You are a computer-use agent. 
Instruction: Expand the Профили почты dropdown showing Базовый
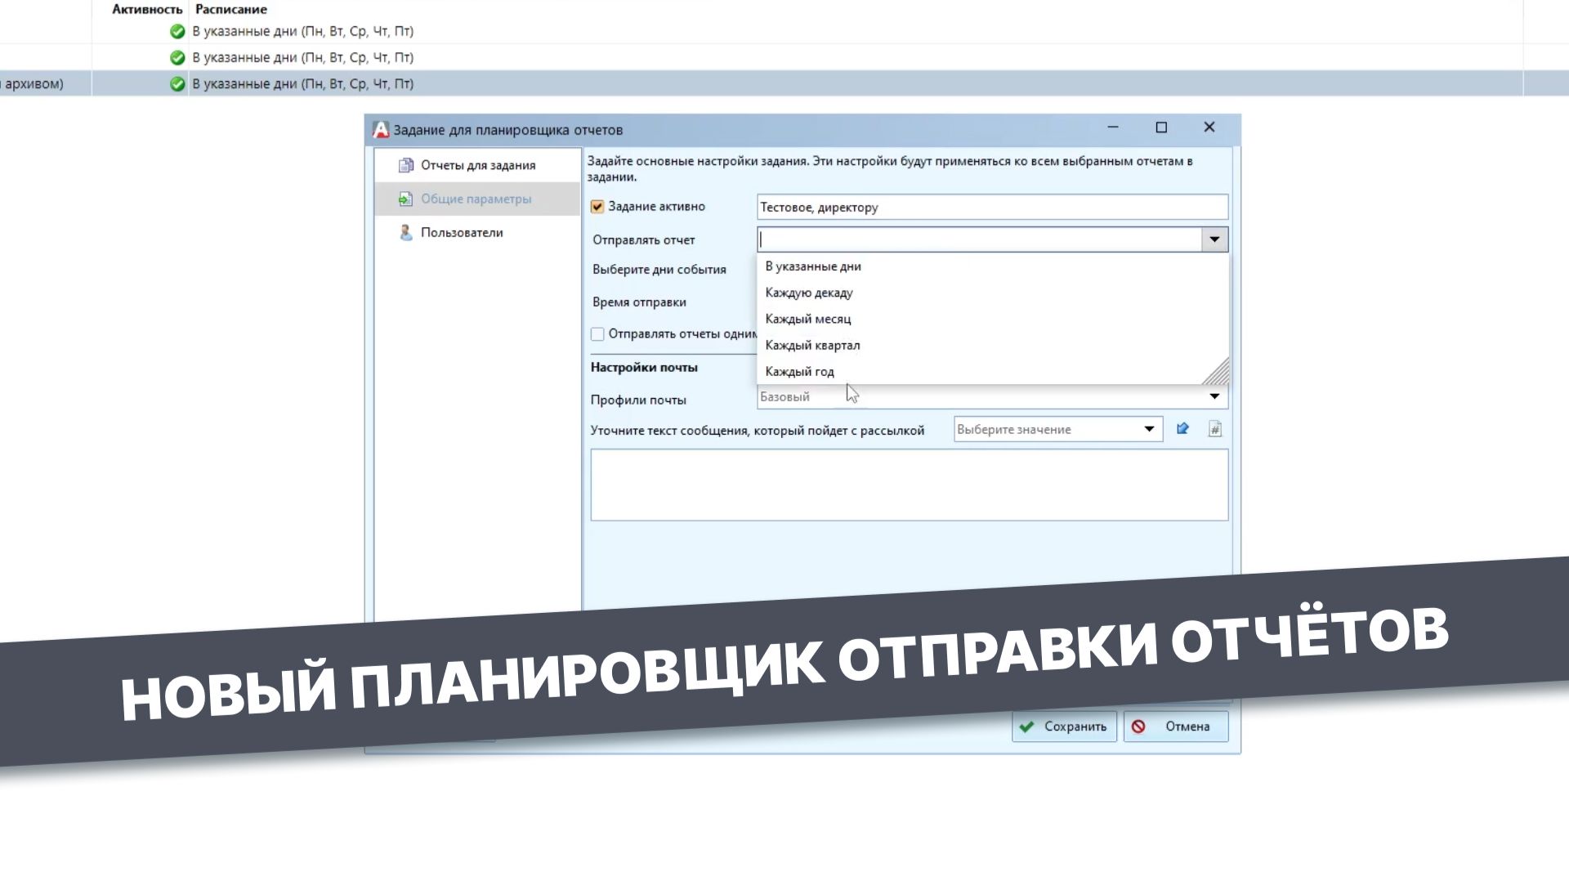click(x=1215, y=396)
